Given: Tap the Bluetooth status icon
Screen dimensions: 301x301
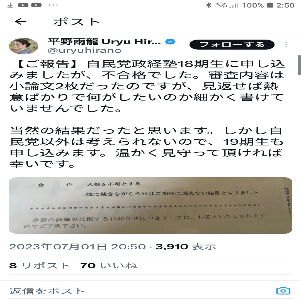Looking at the screenshot, I should pyautogui.click(x=208, y=5).
